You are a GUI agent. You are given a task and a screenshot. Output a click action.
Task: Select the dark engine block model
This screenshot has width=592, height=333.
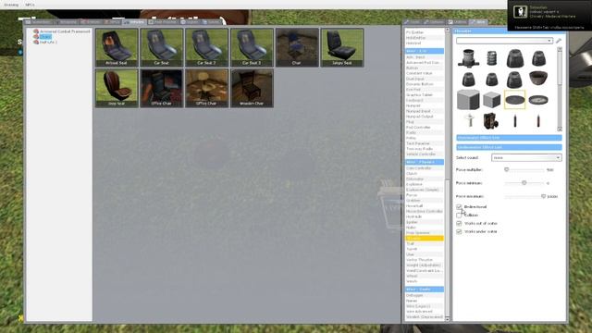click(x=491, y=120)
